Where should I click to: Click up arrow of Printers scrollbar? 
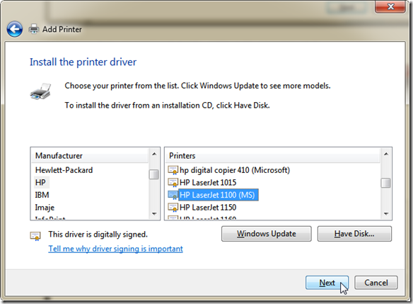coord(386,154)
